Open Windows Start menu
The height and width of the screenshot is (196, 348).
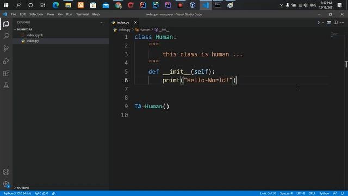coord(6,5)
